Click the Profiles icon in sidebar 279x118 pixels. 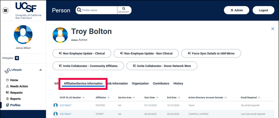(x=7, y=105)
